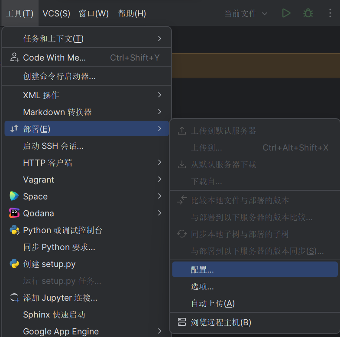Image resolution: width=340 pixels, height=337 pixels.
Task: Click the Debug bug icon
Action: coord(308,13)
